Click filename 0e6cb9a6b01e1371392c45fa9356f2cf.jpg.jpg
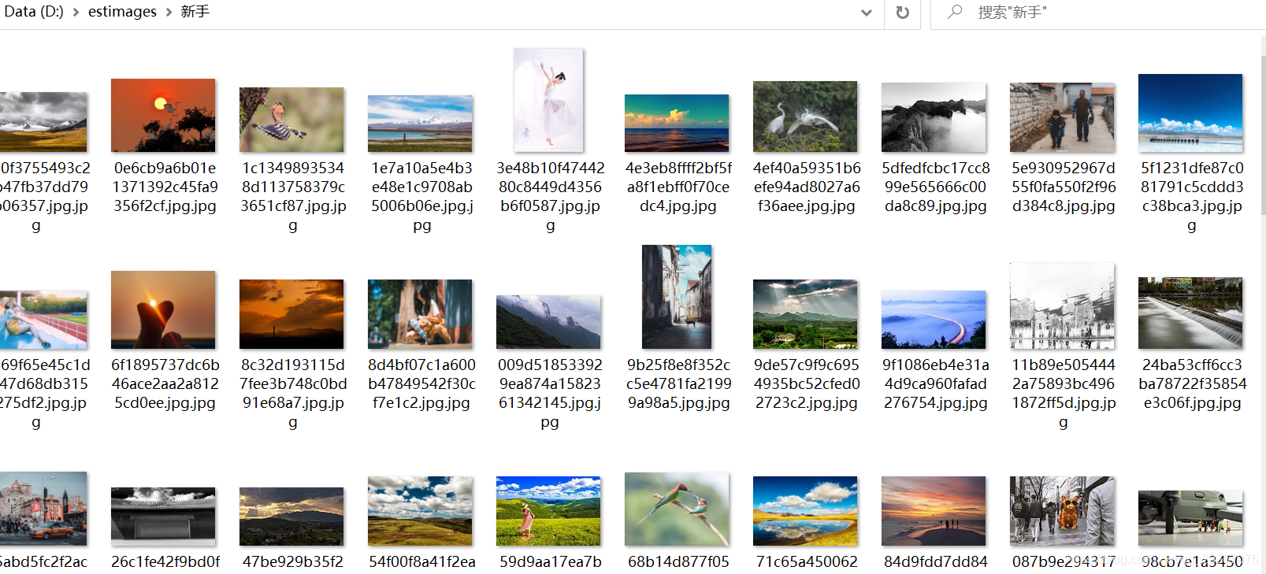 165,187
